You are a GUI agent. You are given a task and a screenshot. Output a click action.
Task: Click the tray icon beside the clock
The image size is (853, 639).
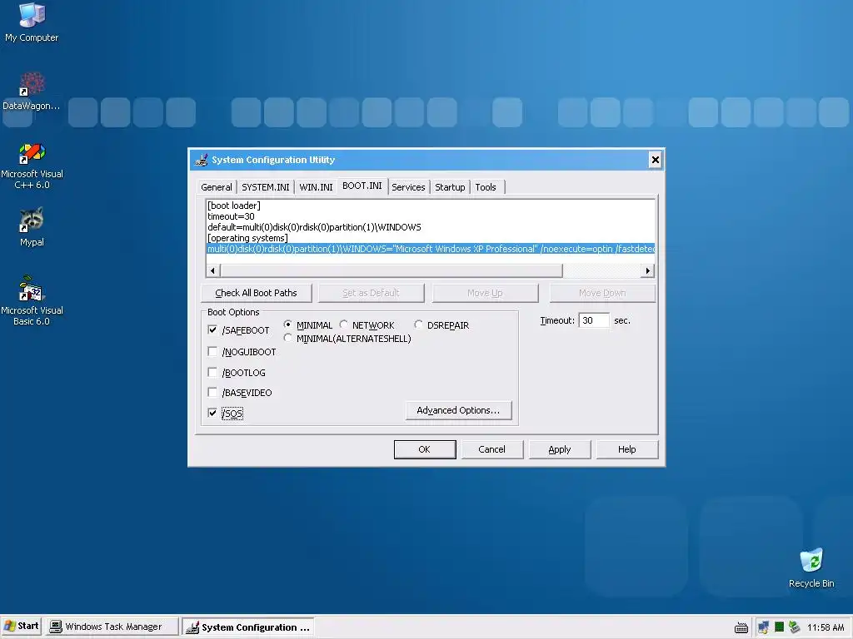[x=794, y=627]
